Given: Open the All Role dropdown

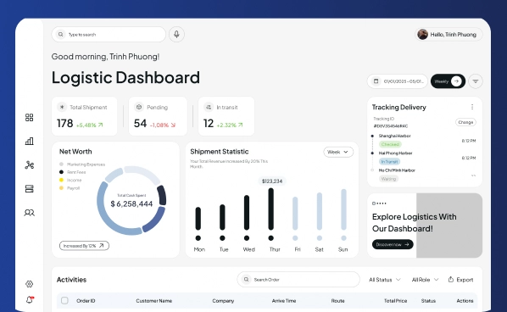Looking at the screenshot, I should [426, 280].
